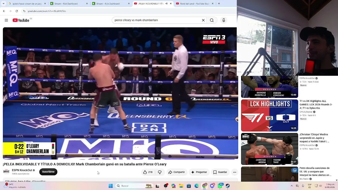338x190 pixels.
Task: Dislike the video with thumbs down
Action: 160,172
